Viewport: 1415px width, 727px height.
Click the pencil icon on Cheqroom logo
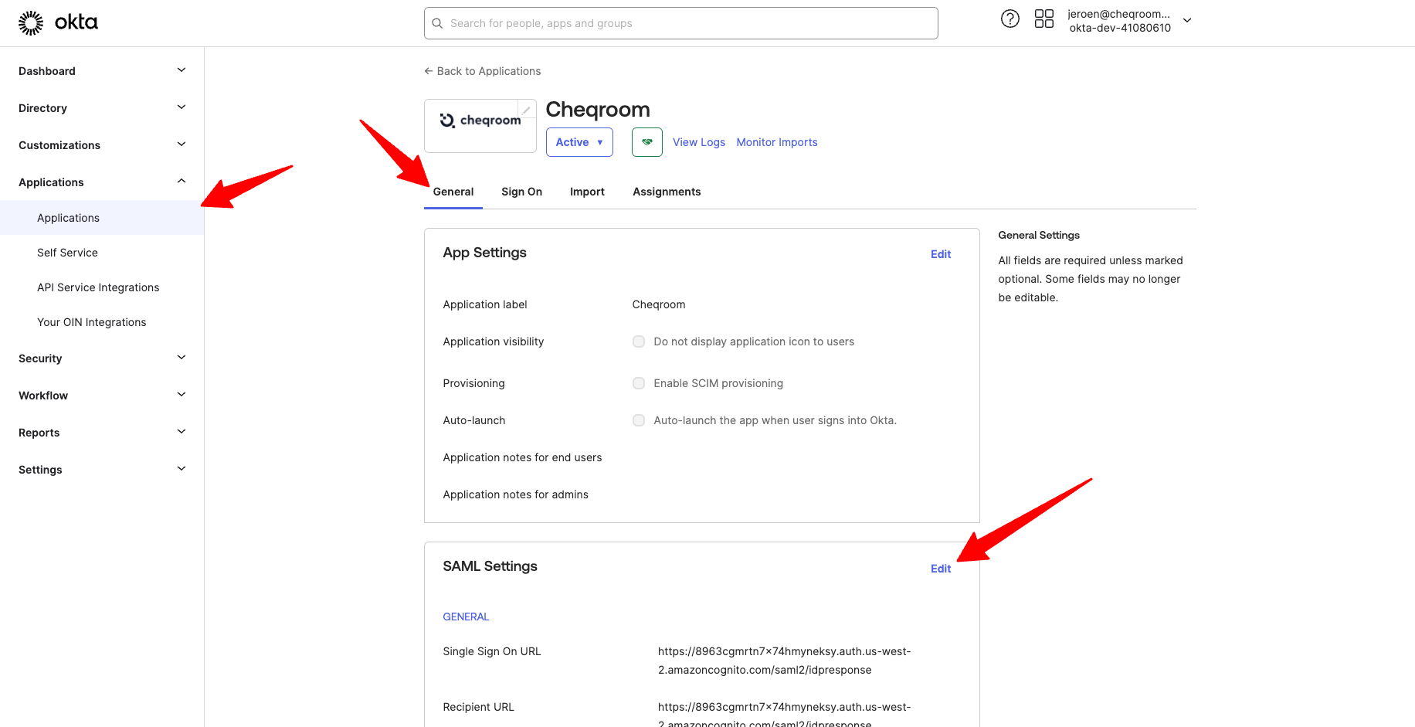click(x=526, y=110)
